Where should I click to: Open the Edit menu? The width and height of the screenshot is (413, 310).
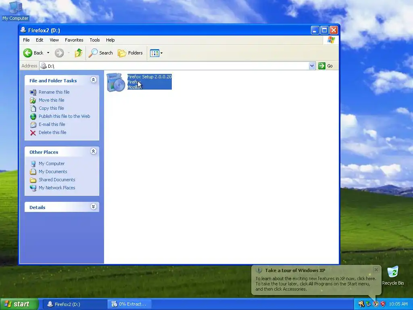coord(40,40)
